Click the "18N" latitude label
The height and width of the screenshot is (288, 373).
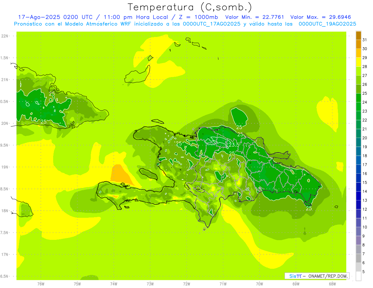(x=5, y=211)
